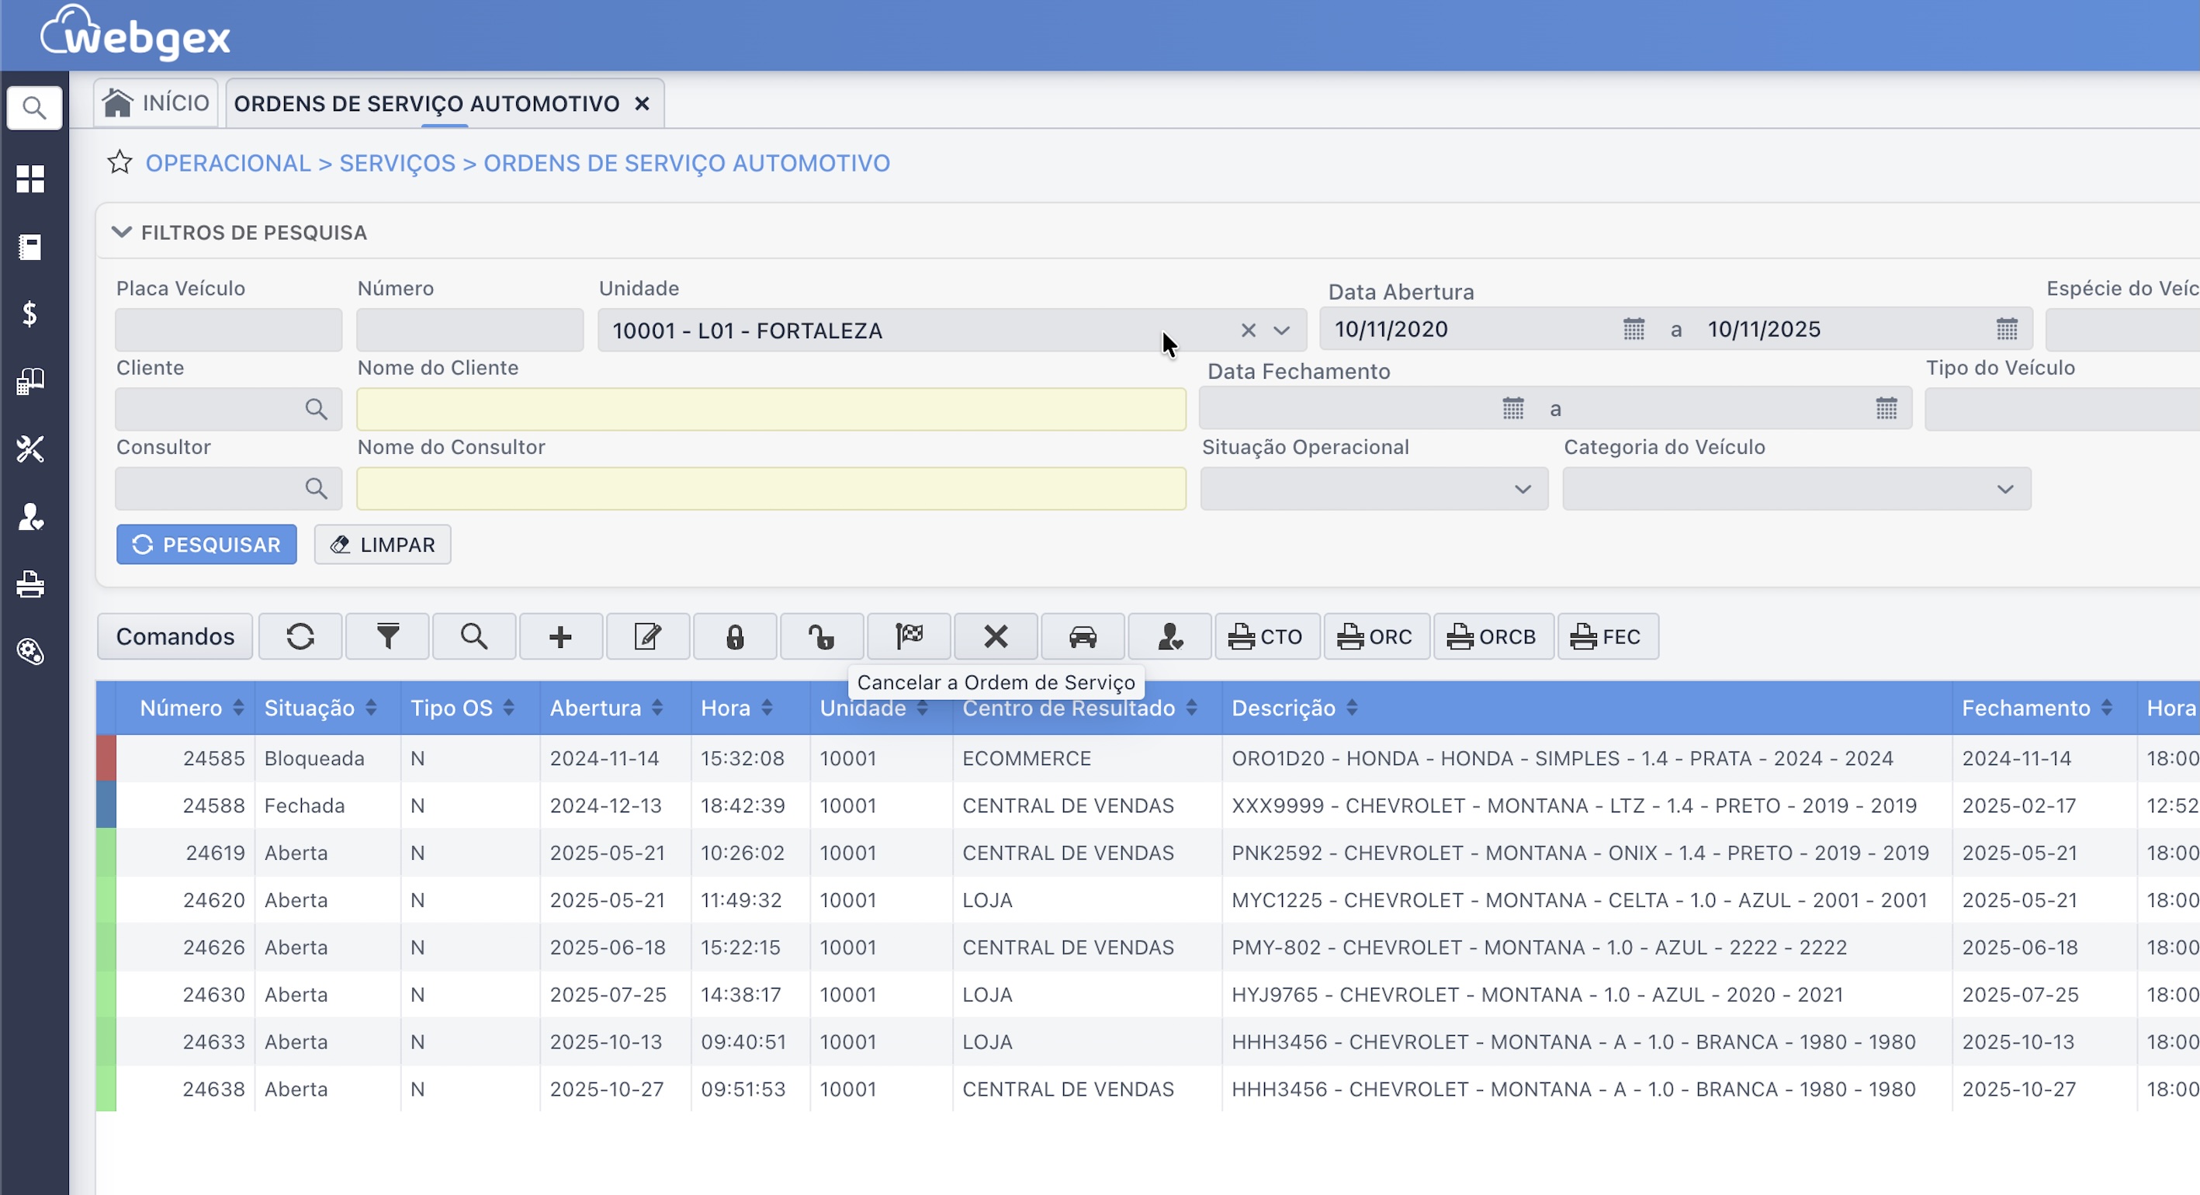Click the Limpar button
The height and width of the screenshot is (1195, 2200).
tap(382, 544)
